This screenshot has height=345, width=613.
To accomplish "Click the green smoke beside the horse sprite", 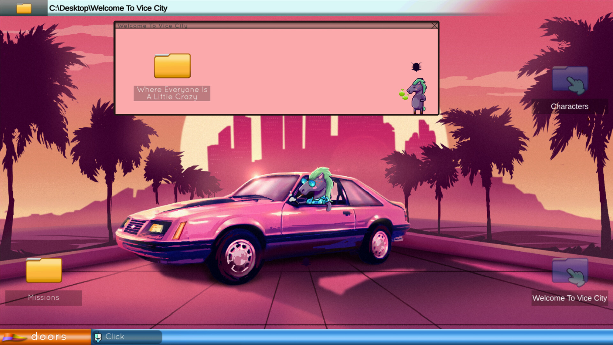I will point(402,94).
